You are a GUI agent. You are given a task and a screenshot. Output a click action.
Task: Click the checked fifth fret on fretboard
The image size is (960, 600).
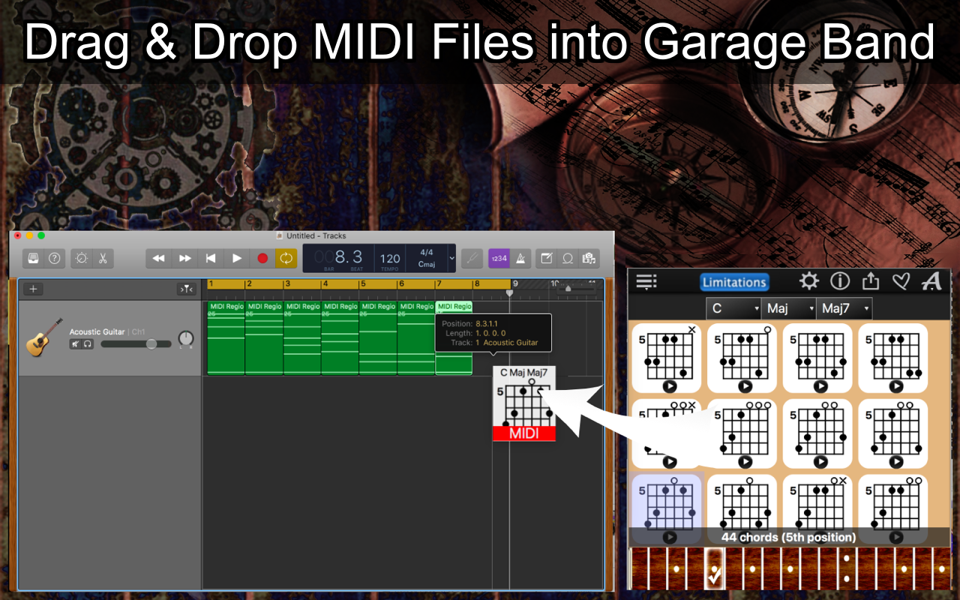[x=715, y=570]
